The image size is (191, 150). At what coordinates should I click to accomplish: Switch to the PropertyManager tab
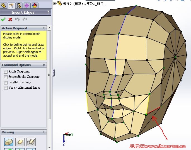(11, 6)
